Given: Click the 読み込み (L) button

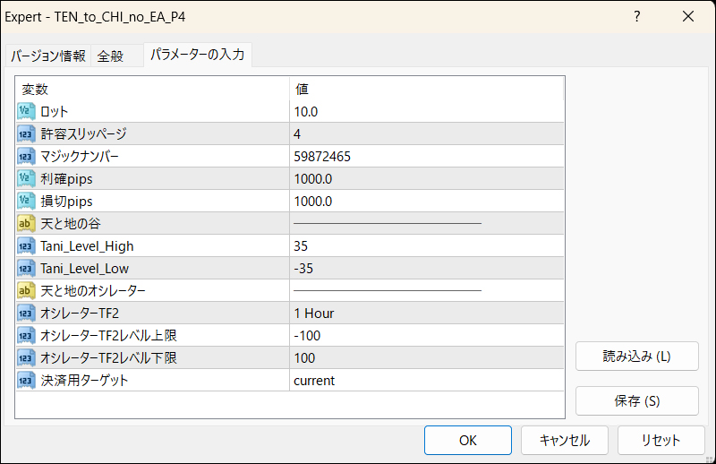Looking at the screenshot, I should pyautogui.click(x=636, y=356).
